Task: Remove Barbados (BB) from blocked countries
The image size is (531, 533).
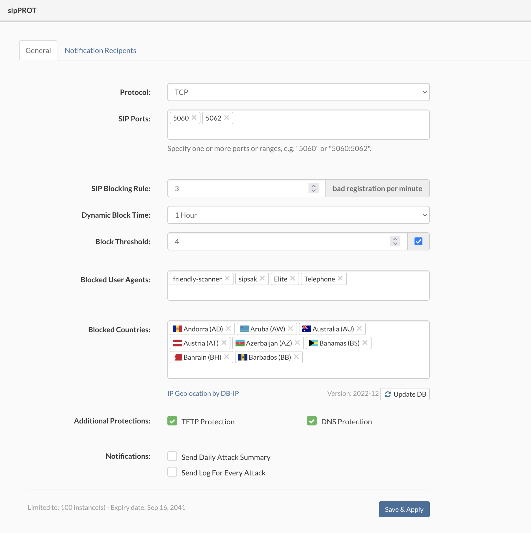Action: 296,357
